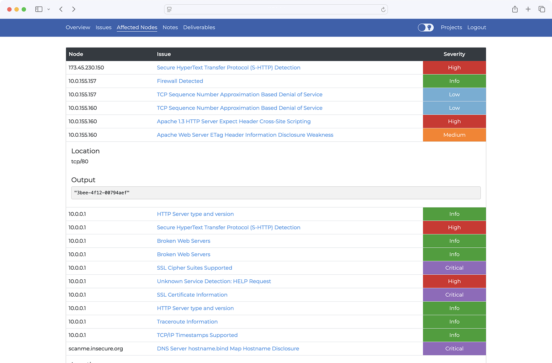Open the DNS Server hostname.bind disclosure issue
Screen dimensions: 552x363
[x=228, y=349]
